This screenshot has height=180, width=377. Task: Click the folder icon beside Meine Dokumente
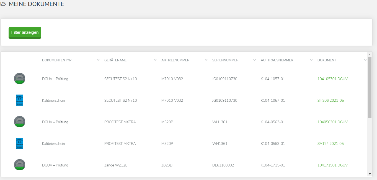point(3,4)
